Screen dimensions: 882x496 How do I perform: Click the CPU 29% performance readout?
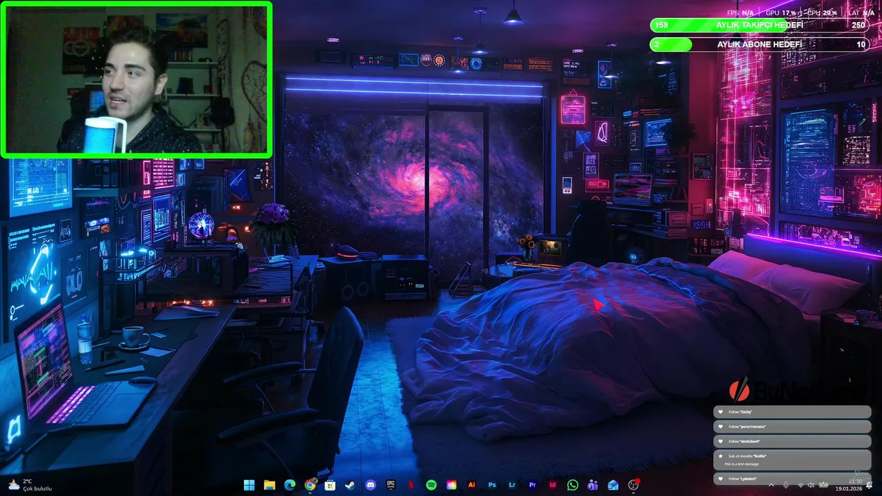coord(822,12)
